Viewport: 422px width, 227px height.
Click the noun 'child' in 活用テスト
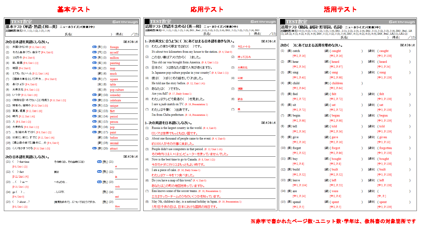point(296,83)
